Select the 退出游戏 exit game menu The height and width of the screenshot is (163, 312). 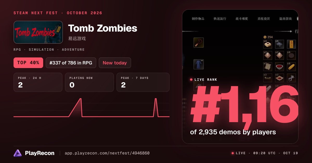[285, 19]
